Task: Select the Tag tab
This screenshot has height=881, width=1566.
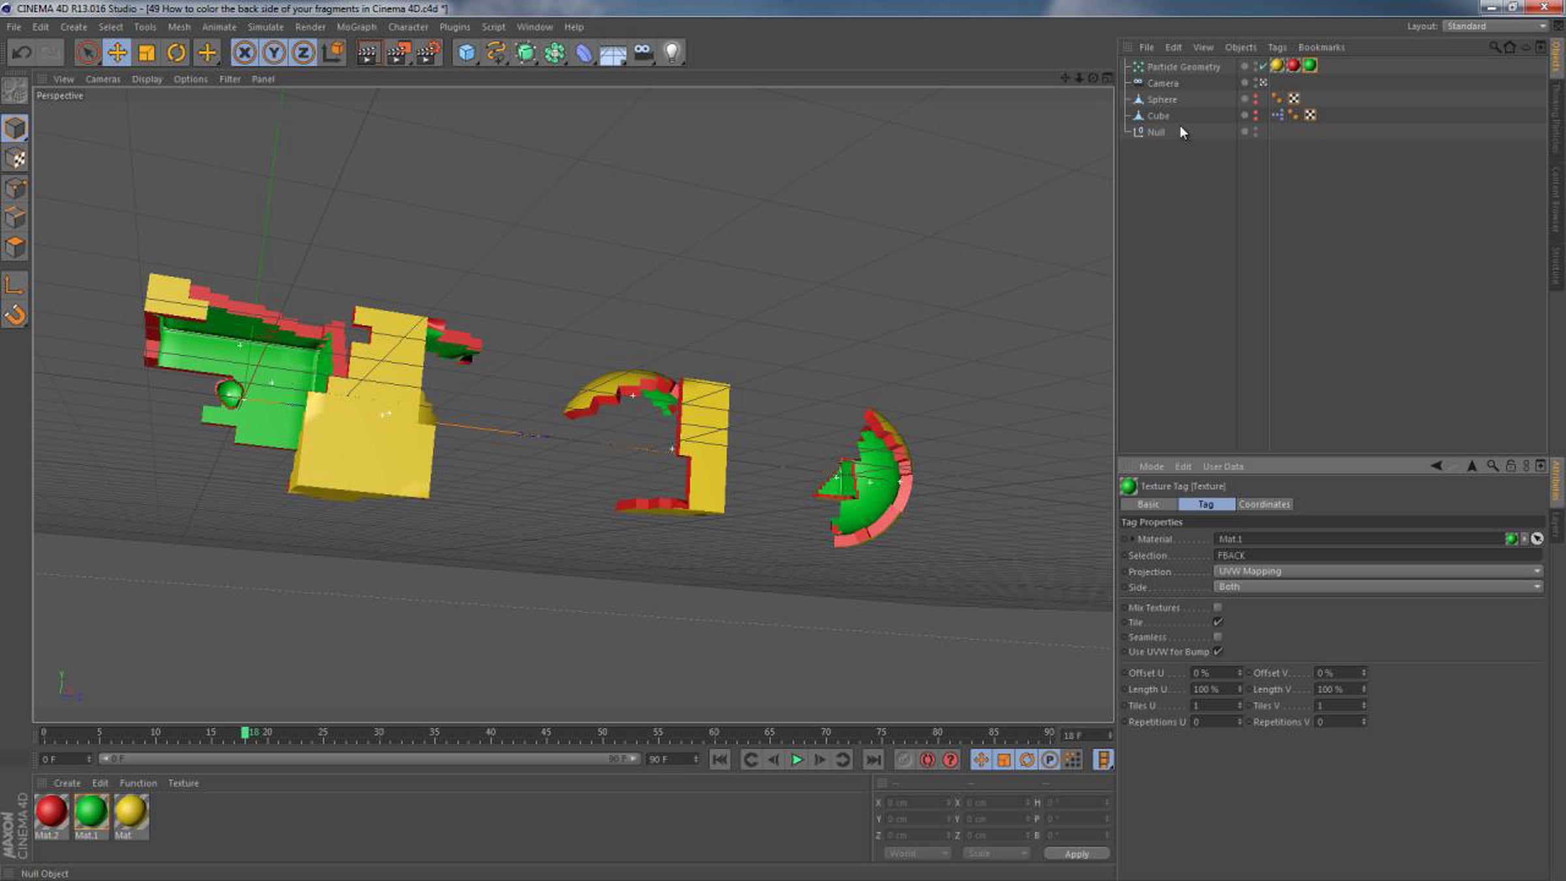Action: click(1206, 504)
